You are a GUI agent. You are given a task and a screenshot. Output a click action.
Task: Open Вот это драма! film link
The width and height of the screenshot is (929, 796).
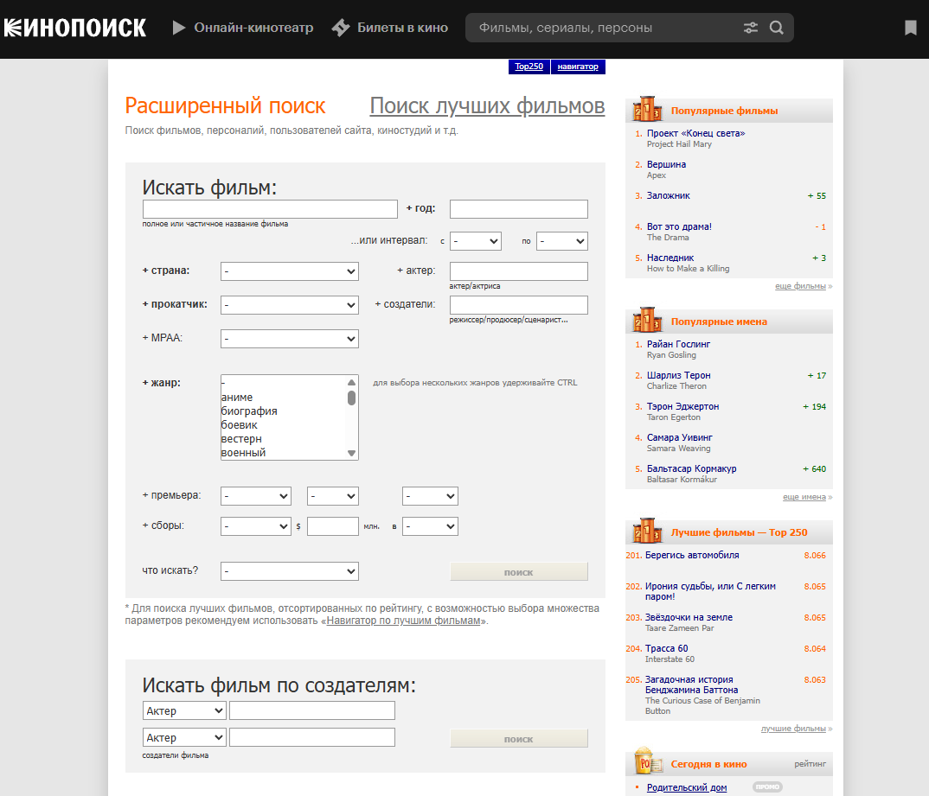(679, 226)
